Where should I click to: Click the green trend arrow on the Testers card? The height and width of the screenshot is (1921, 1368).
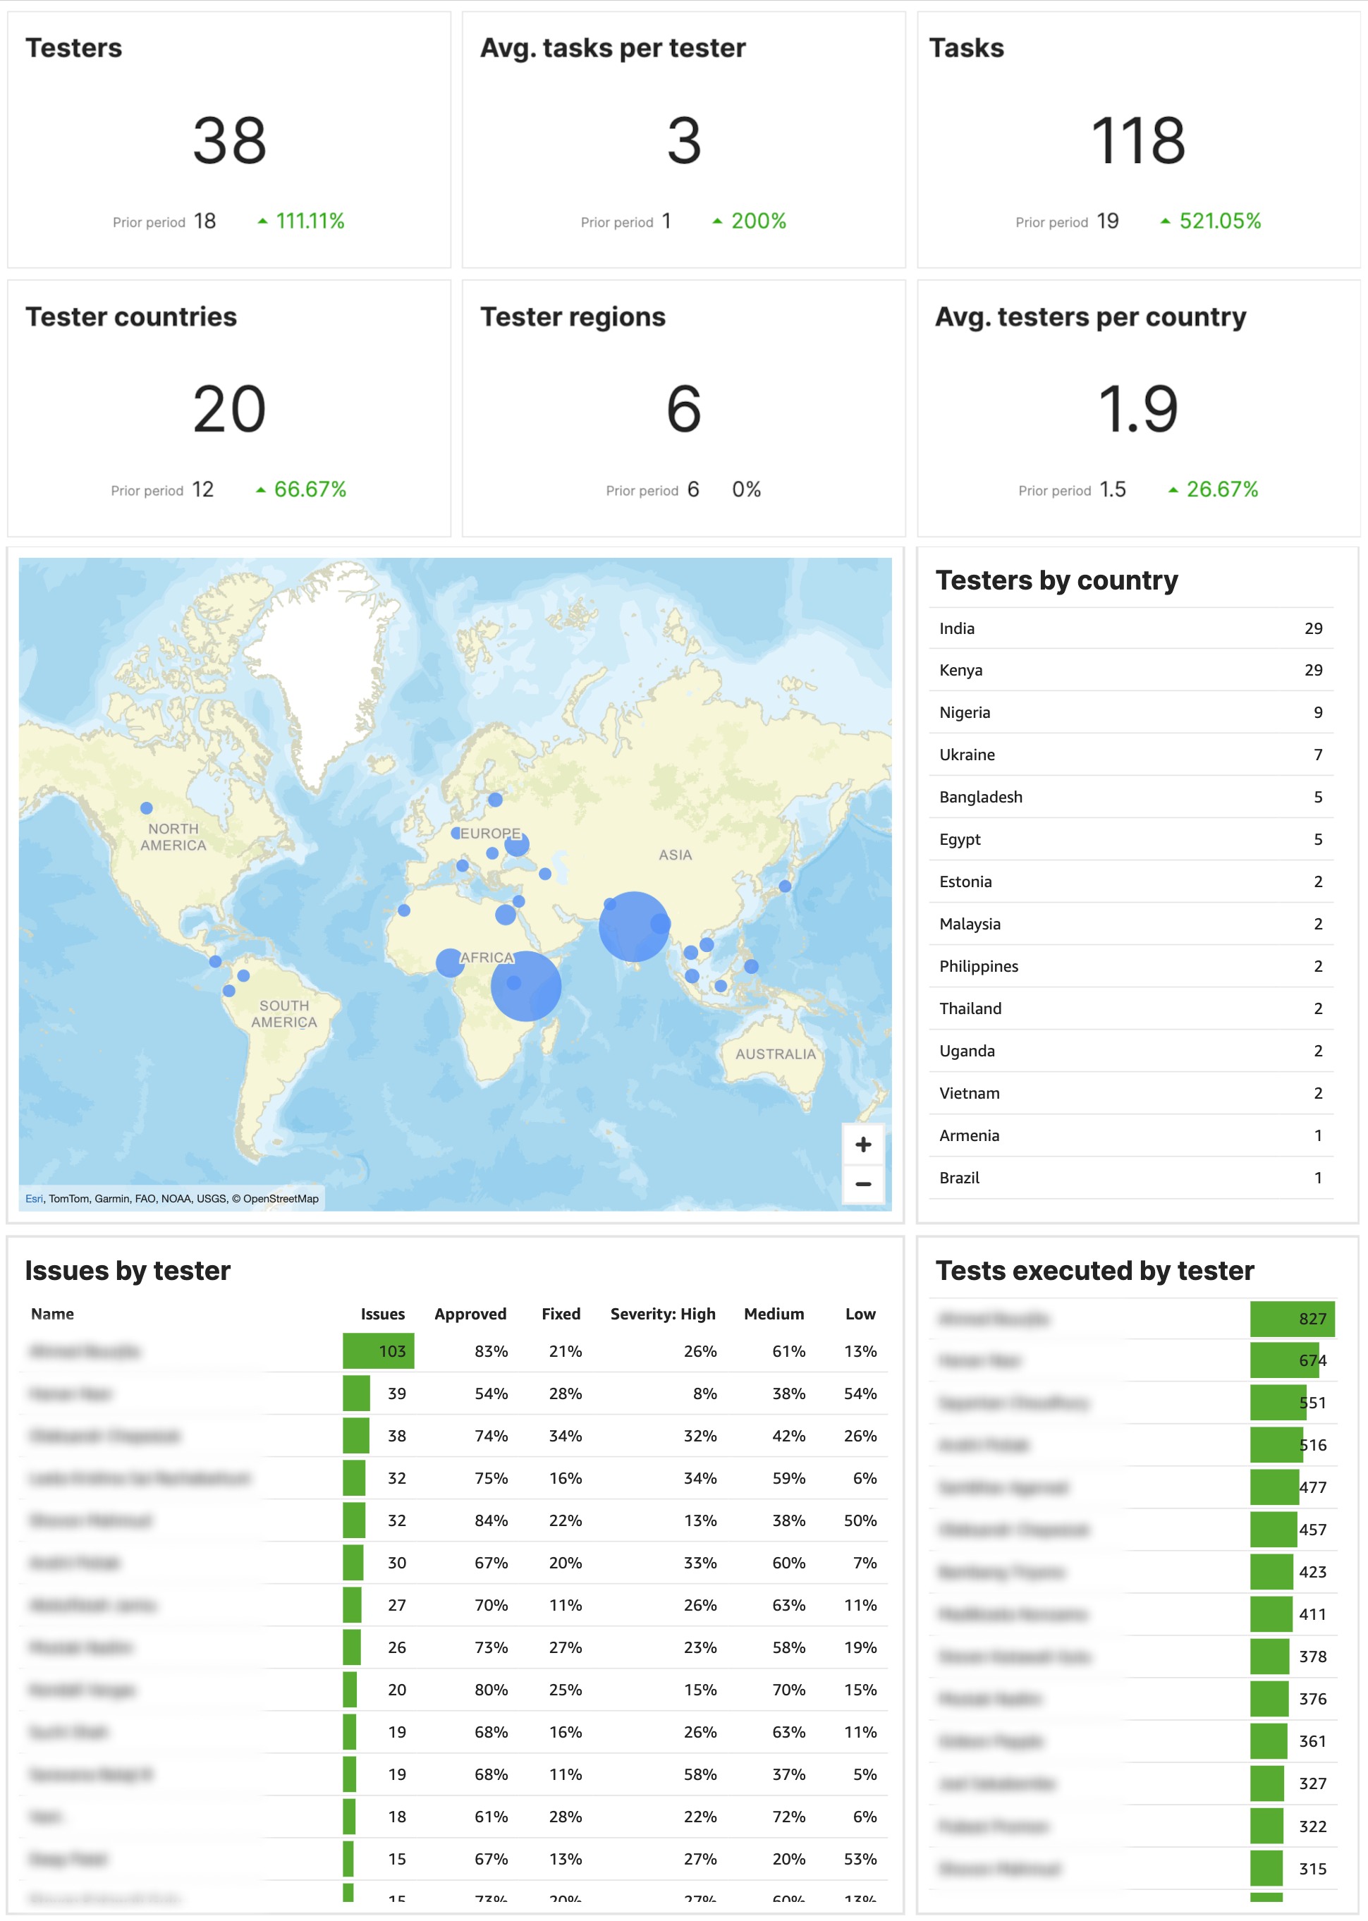[262, 220]
